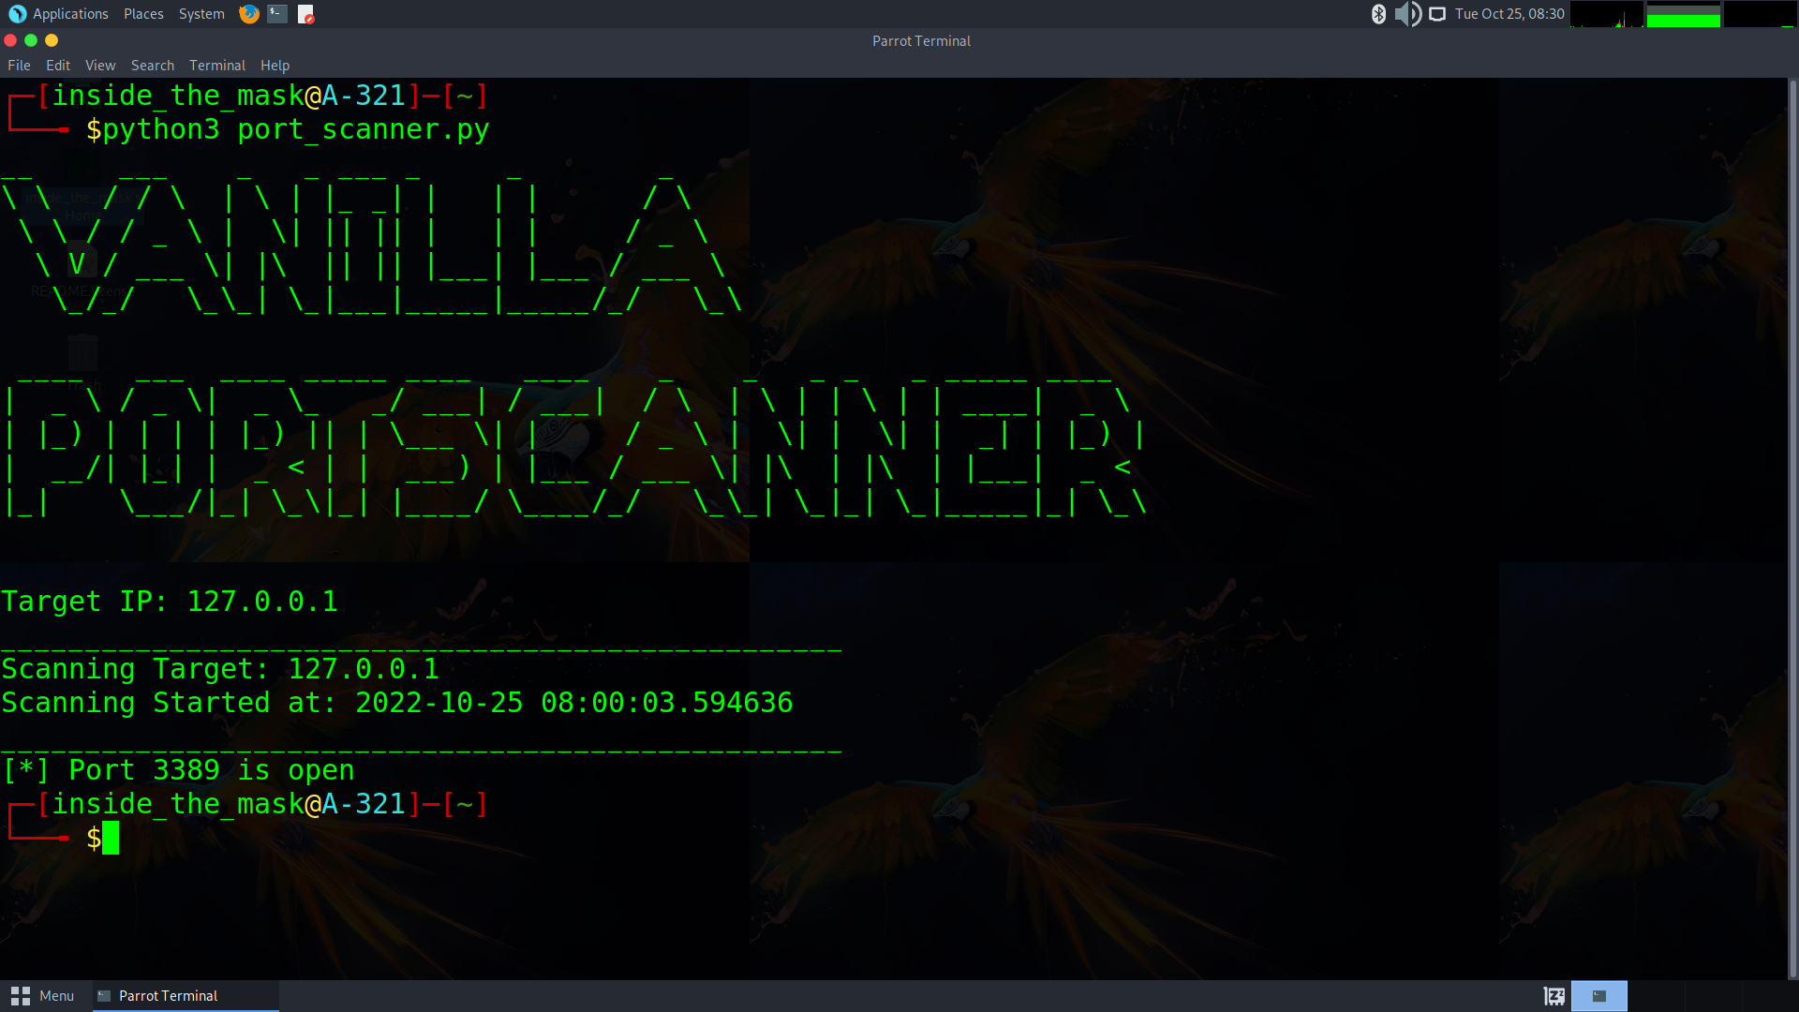Open the volume speaker icon
This screenshot has height=1012, width=1799.
[1407, 14]
